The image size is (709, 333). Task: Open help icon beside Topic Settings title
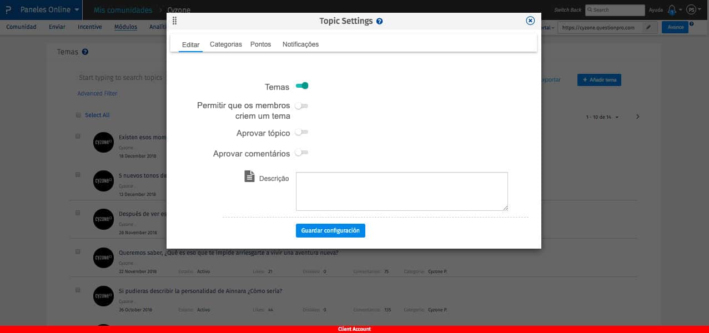pyautogui.click(x=379, y=21)
